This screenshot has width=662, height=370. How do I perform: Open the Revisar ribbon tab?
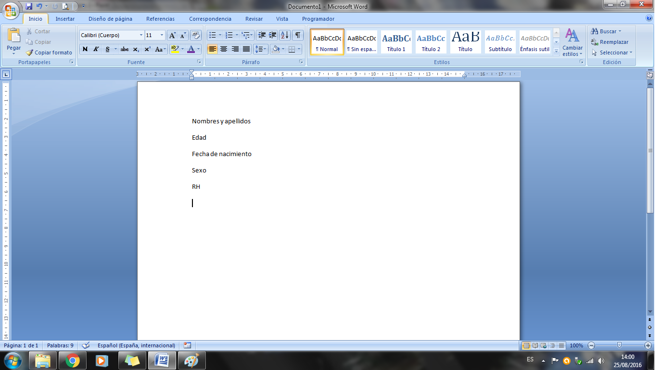coord(254,18)
